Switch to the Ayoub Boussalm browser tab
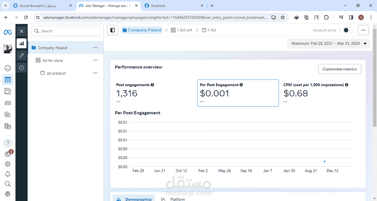 43,6
